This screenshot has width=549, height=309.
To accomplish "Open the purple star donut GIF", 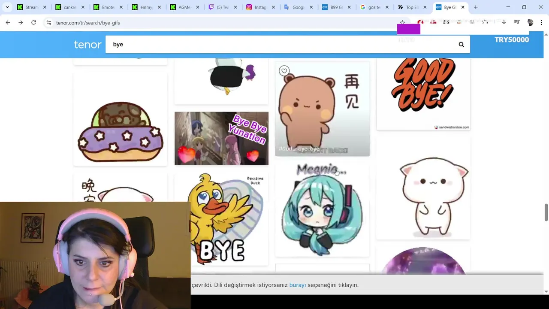I will (x=120, y=119).
